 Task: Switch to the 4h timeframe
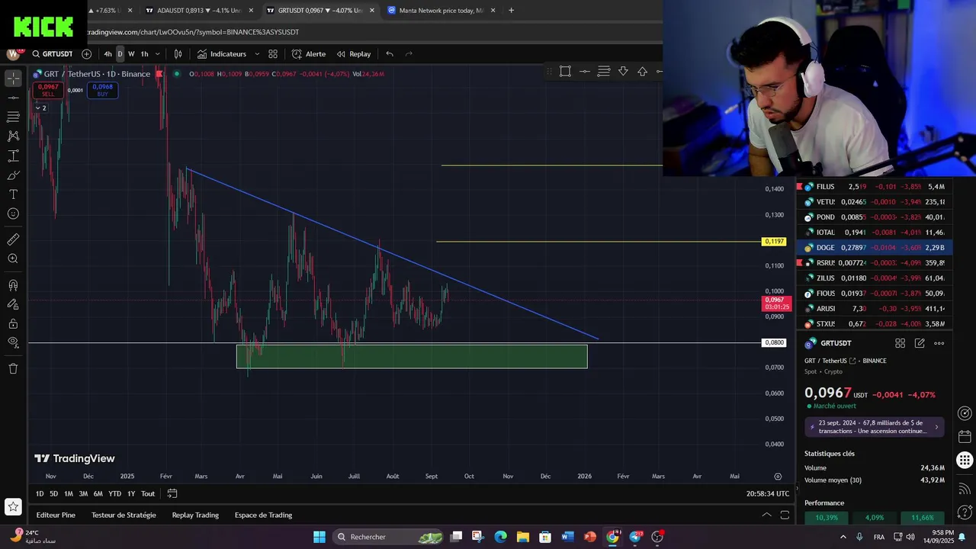(108, 54)
